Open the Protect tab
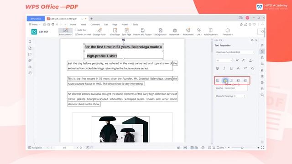The image size is (292, 164). (x=125, y=25)
